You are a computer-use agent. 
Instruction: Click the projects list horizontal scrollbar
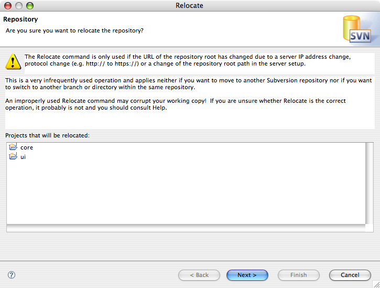(186, 228)
